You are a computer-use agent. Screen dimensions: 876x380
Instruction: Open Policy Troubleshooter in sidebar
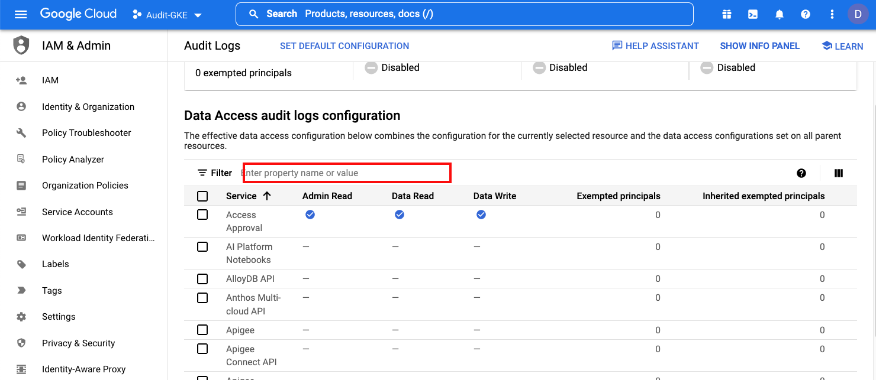point(86,133)
